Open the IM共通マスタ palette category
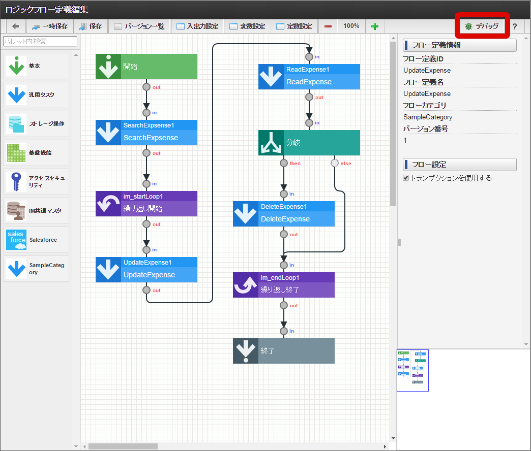 click(x=36, y=211)
